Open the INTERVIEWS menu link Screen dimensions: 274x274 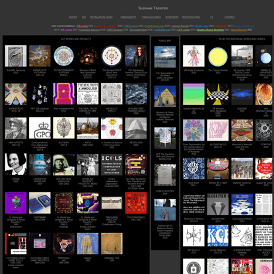pyautogui.click(x=172, y=17)
